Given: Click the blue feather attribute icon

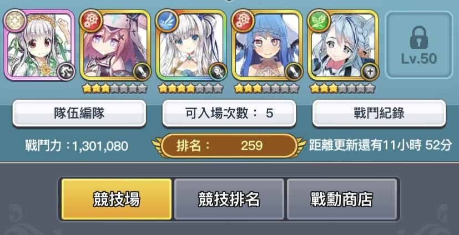Looking at the screenshot, I should (167, 21).
